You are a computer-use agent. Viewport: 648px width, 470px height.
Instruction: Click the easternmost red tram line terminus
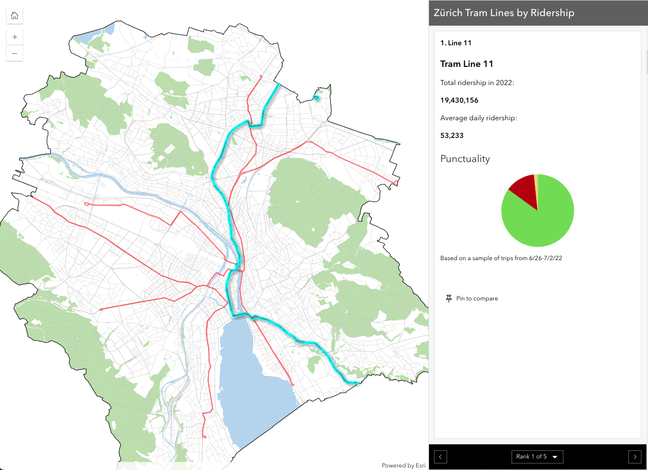396,183
